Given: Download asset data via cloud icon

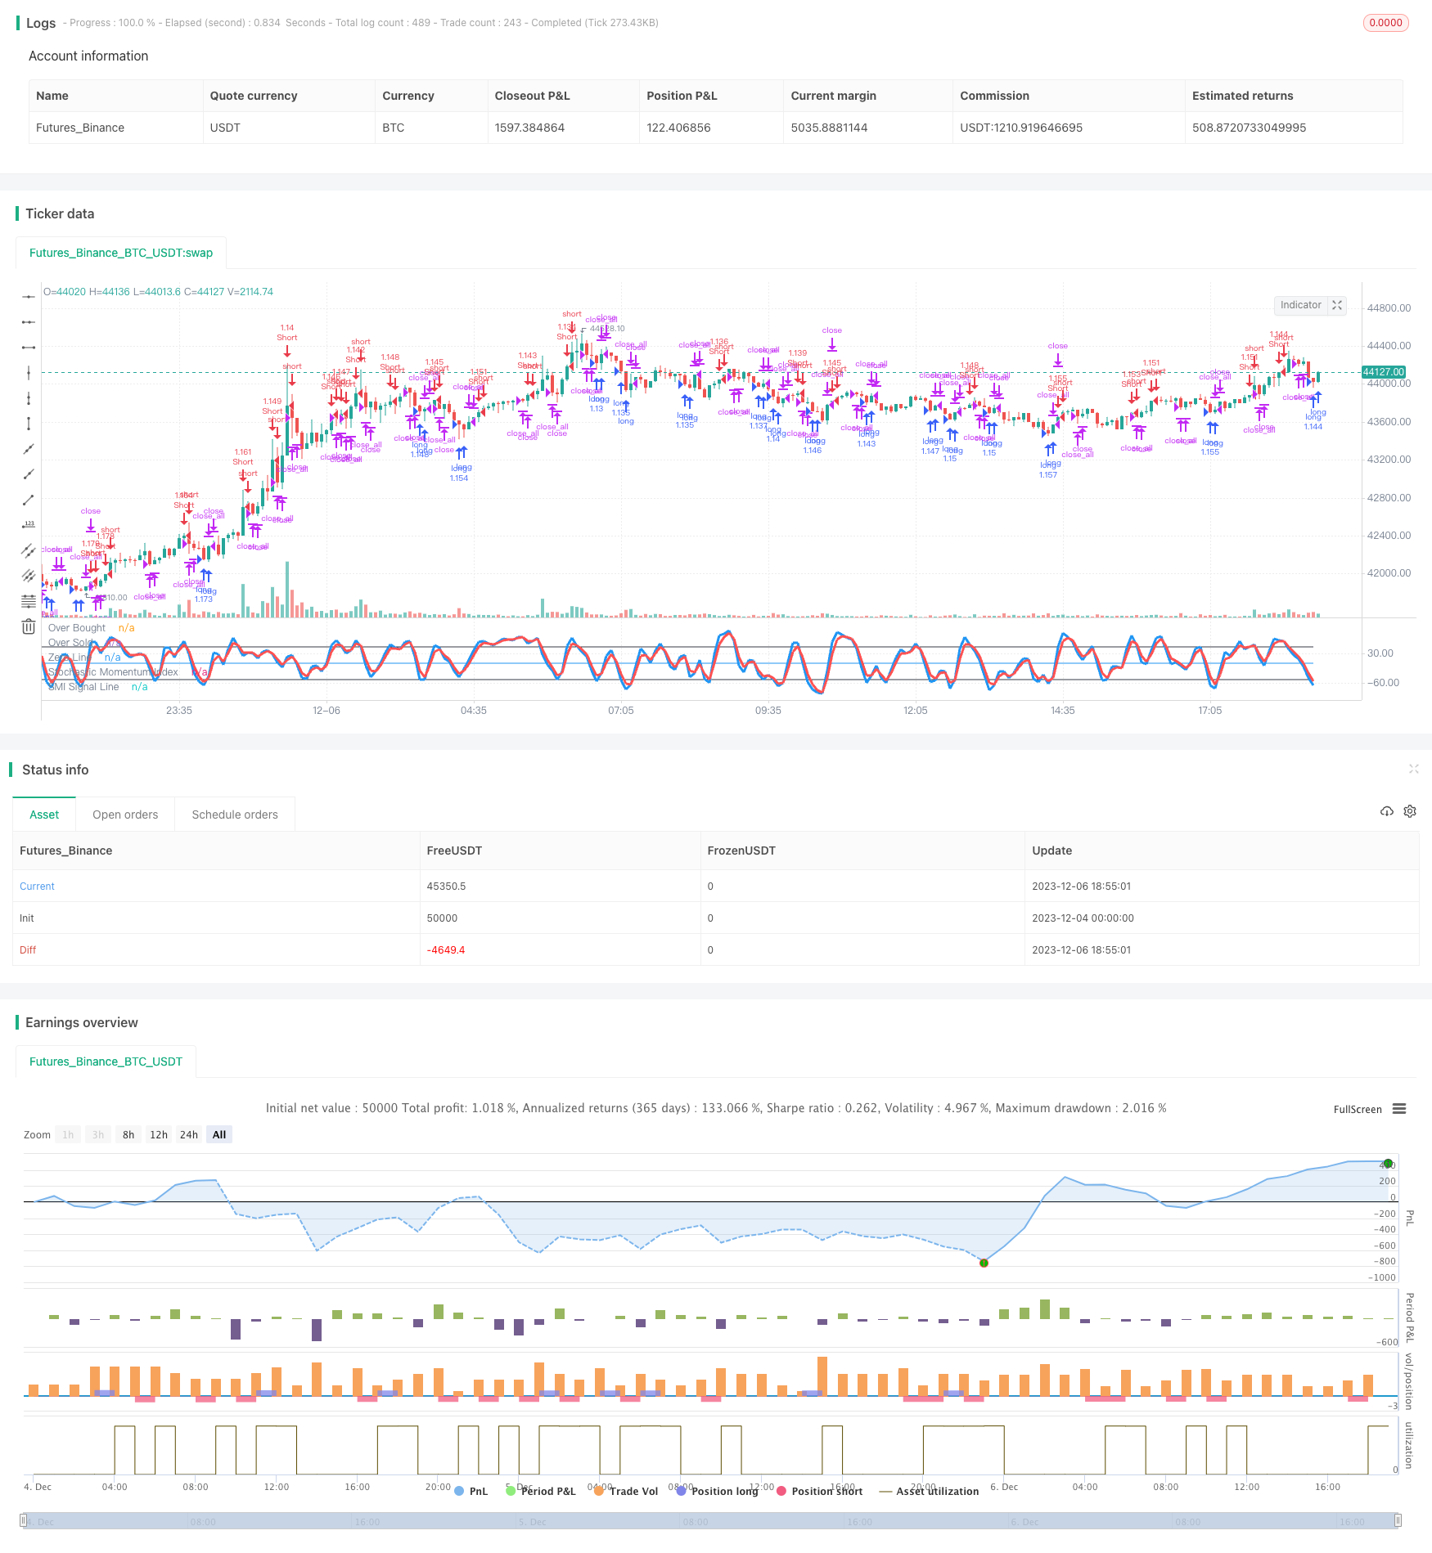Looking at the screenshot, I should (1386, 811).
